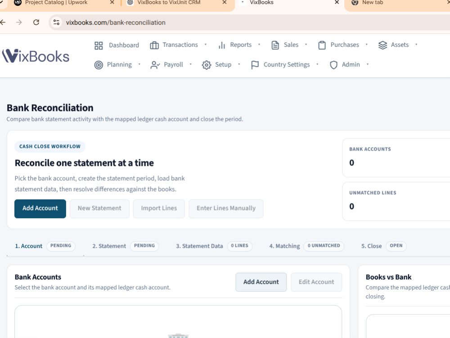Go back with the browser back arrow
Image resolution: width=450 pixels, height=338 pixels.
coord(3,22)
